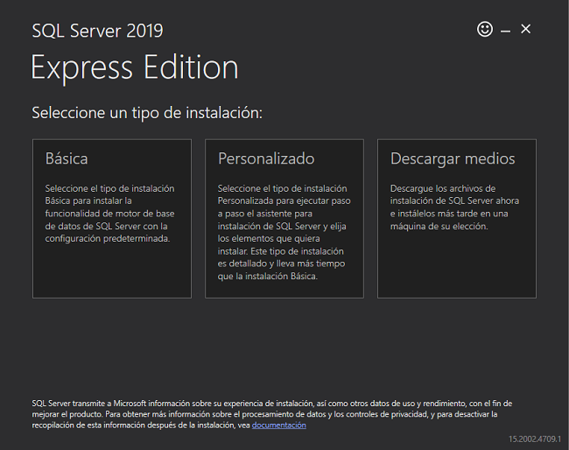Click the 'Seleccione un tipo de instalación:' heading

[147, 112]
